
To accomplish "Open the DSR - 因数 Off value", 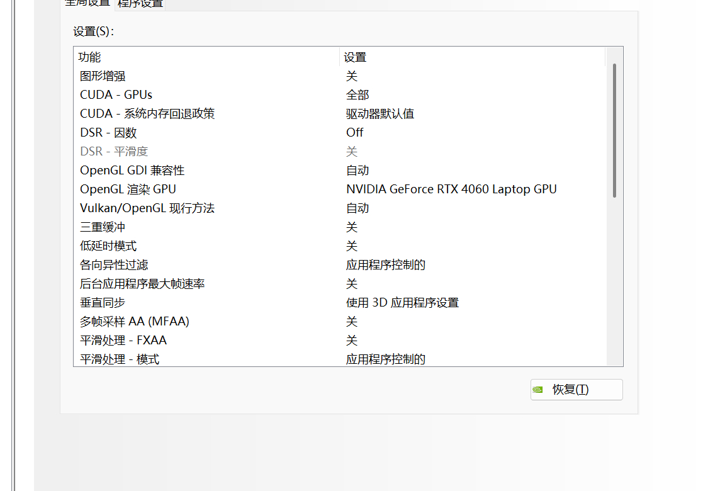I will [x=355, y=133].
